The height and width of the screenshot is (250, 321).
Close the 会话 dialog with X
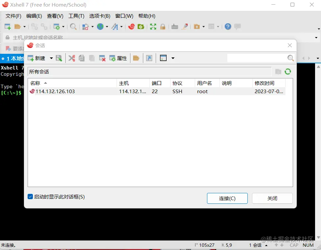point(290,45)
